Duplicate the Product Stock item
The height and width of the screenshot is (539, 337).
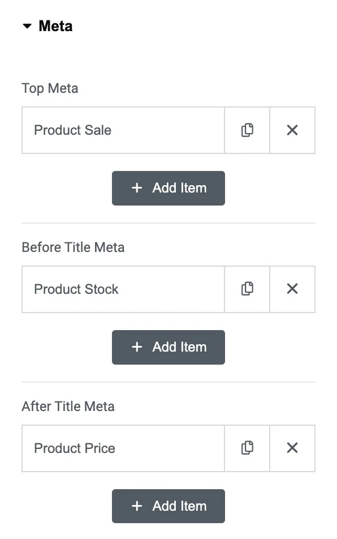[247, 289]
